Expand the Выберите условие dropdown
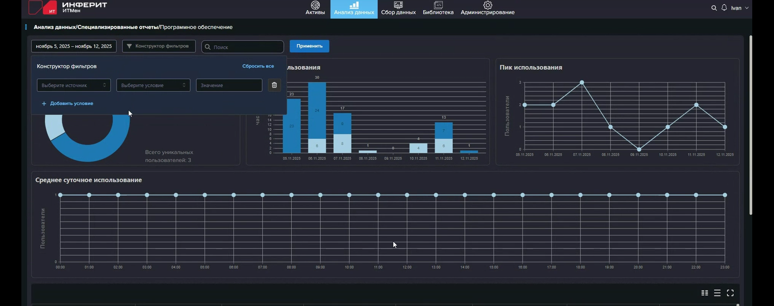The height and width of the screenshot is (306, 774). (153, 85)
